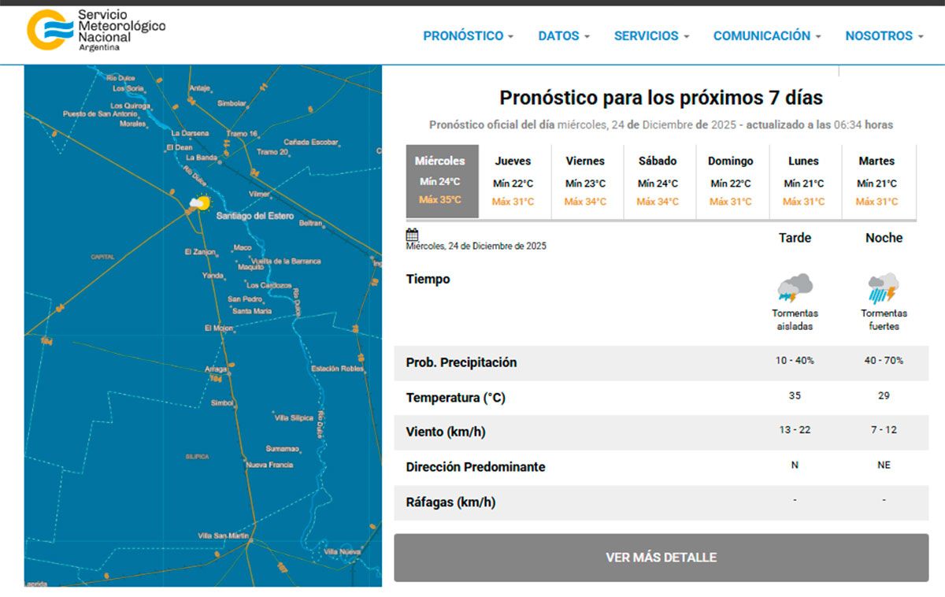Viewport: 945px width, 597px height.
Task: View the Domingo forecast tab
Action: click(730, 181)
